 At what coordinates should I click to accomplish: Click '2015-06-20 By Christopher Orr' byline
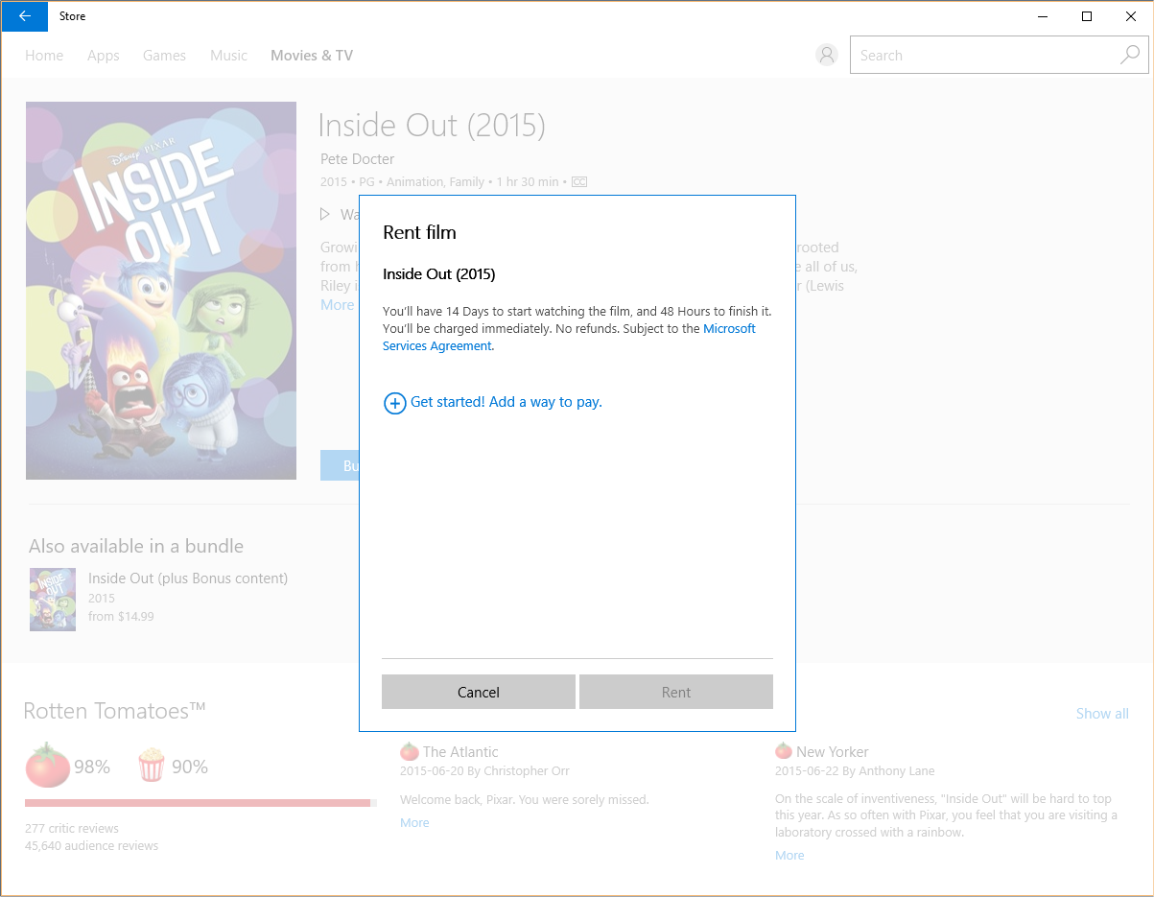click(x=485, y=771)
